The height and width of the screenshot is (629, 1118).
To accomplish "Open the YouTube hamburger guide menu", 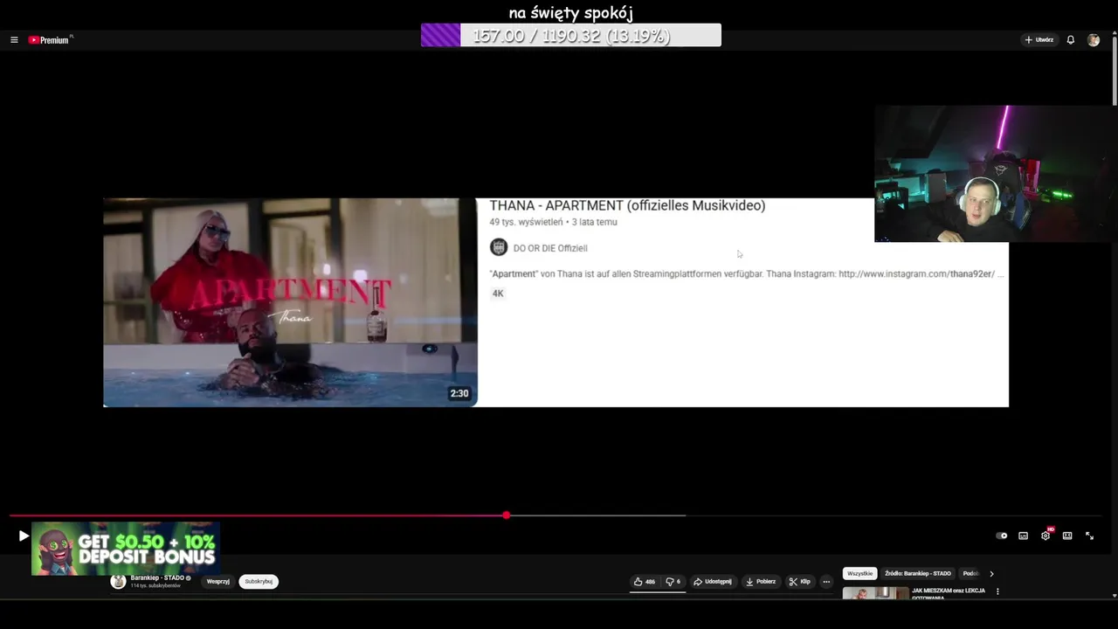I will (14, 40).
